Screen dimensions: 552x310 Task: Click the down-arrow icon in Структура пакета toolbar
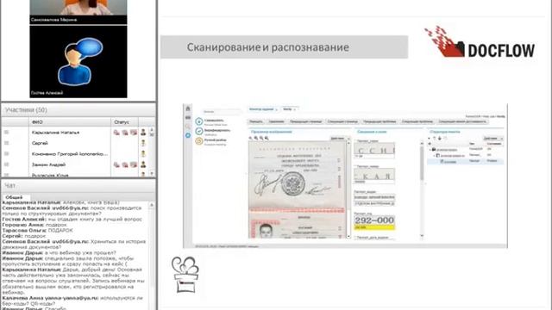click(x=439, y=138)
